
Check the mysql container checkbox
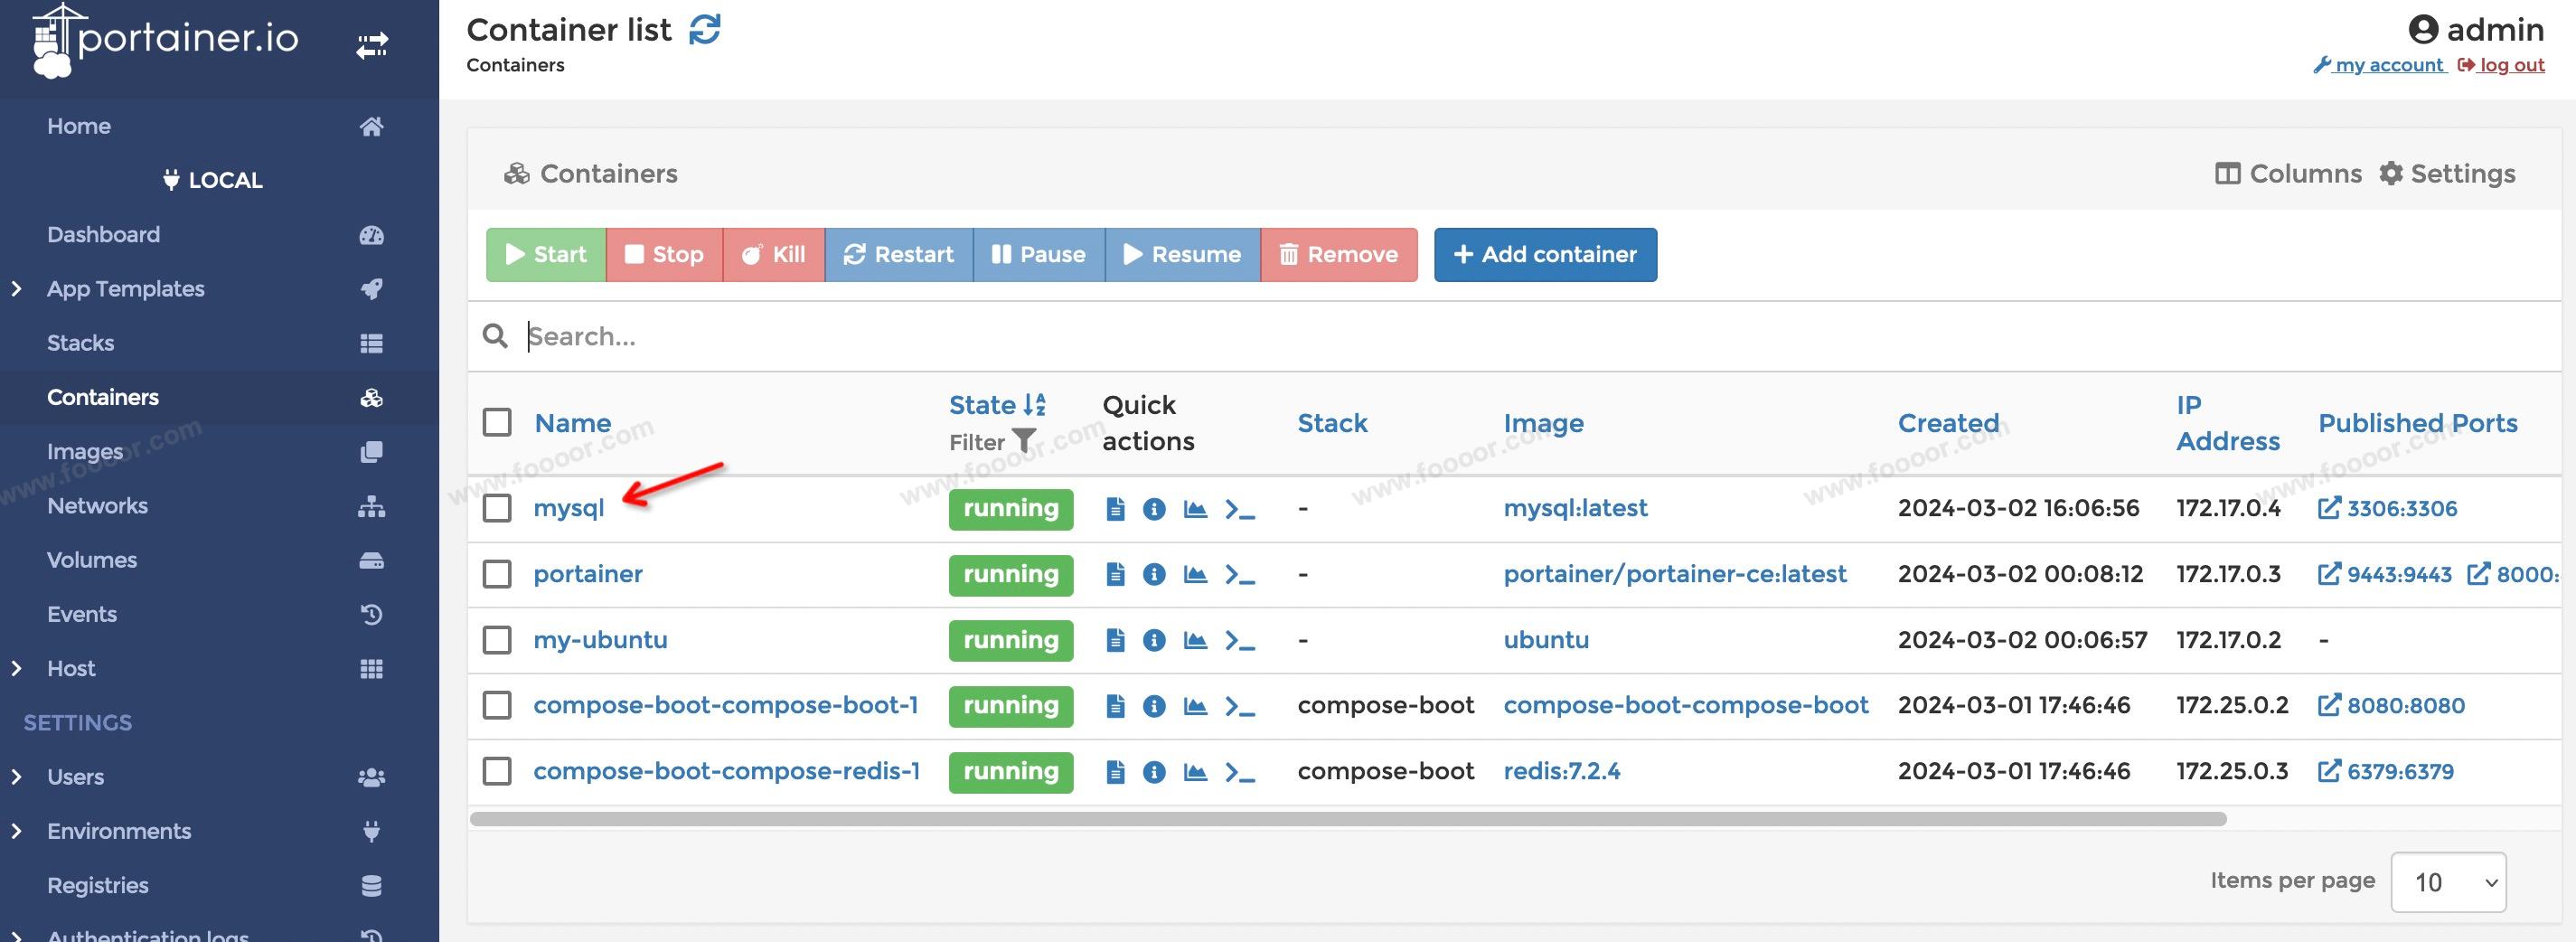tap(497, 508)
